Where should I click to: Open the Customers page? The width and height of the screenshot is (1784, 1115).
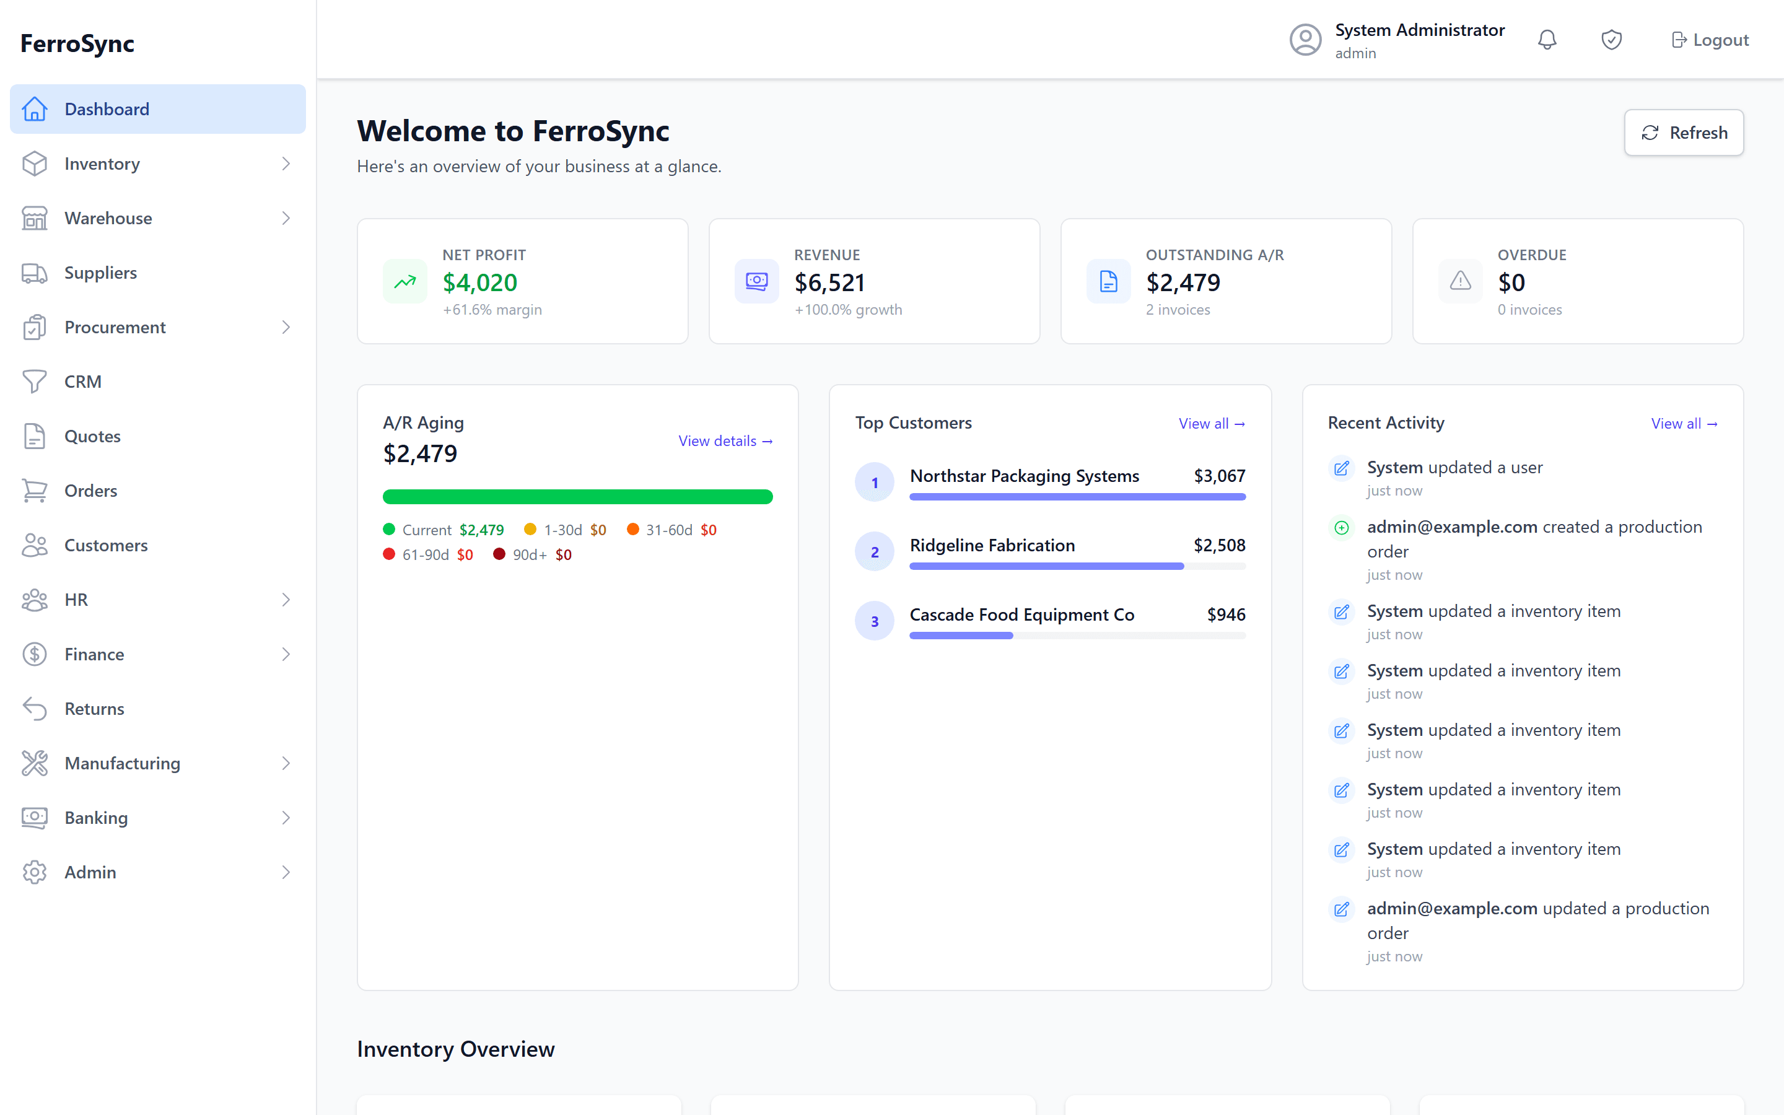(x=158, y=546)
